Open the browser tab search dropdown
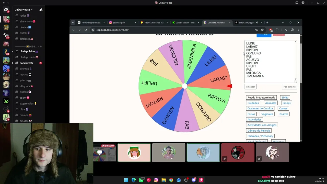The width and height of the screenshot is (327, 184). [73, 22]
